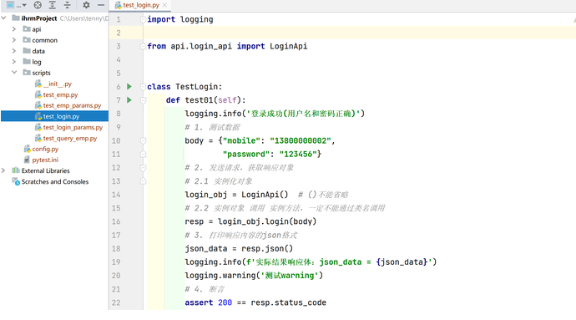576x320 pixels.
Task: Open pytest.ini file
Action: click(x=45, y=160)
